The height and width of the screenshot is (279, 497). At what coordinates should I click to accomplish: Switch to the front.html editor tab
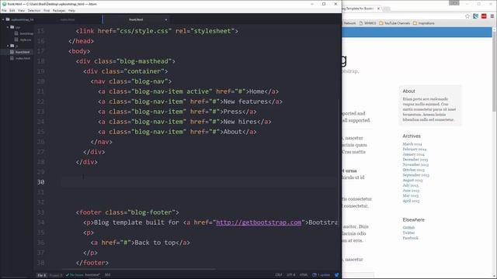(136, 19)
